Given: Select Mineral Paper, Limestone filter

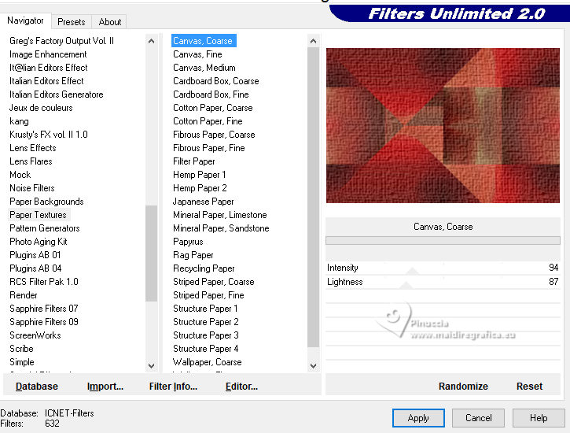Looking at the screenshot, I should [x=220, y=215].
